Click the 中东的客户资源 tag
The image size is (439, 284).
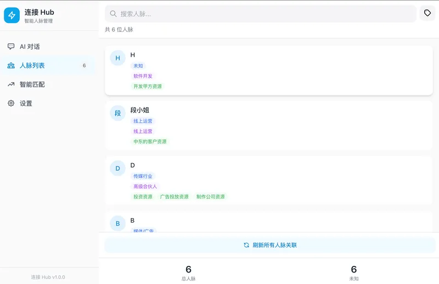point(150,142)
